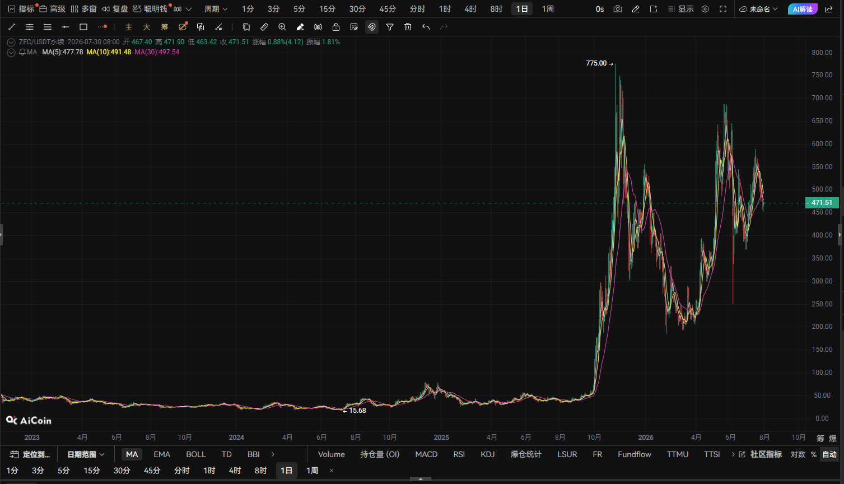Toggle the RSI sub-indicator
The height and width of the screenshot is (484, 844).
pos(459,454)
